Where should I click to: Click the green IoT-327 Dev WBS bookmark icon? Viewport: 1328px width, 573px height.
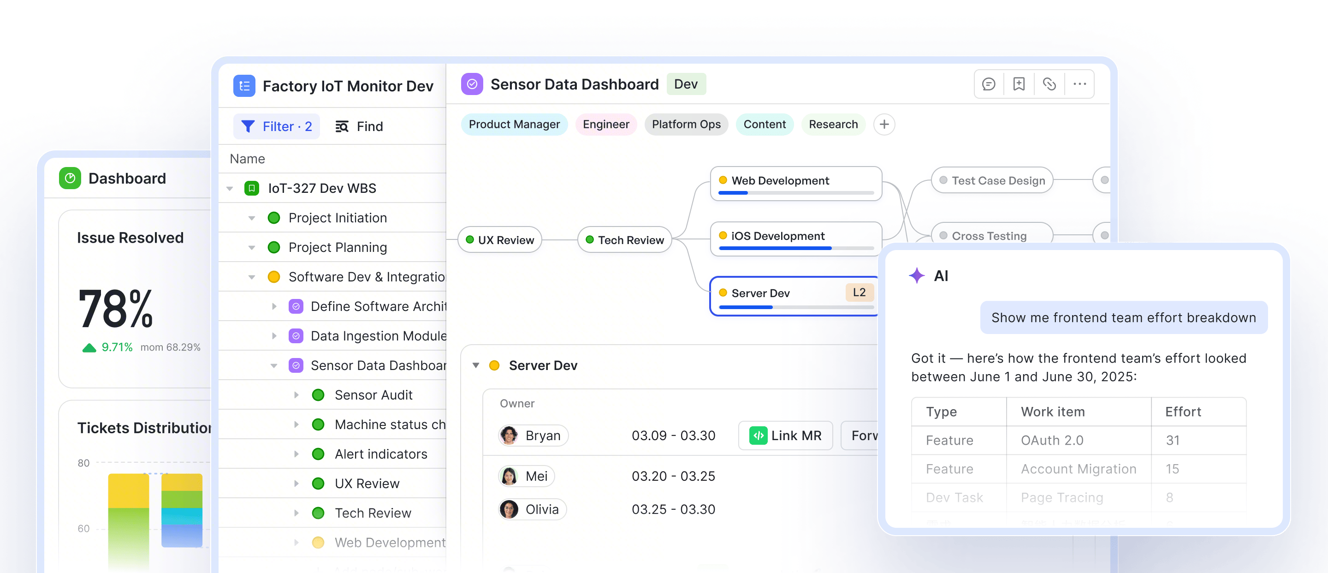[x=252, y=188]
